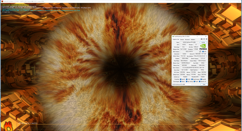Click the BIOS version share/export icon
Screen dimensions: 242x131
click(200, 51)
